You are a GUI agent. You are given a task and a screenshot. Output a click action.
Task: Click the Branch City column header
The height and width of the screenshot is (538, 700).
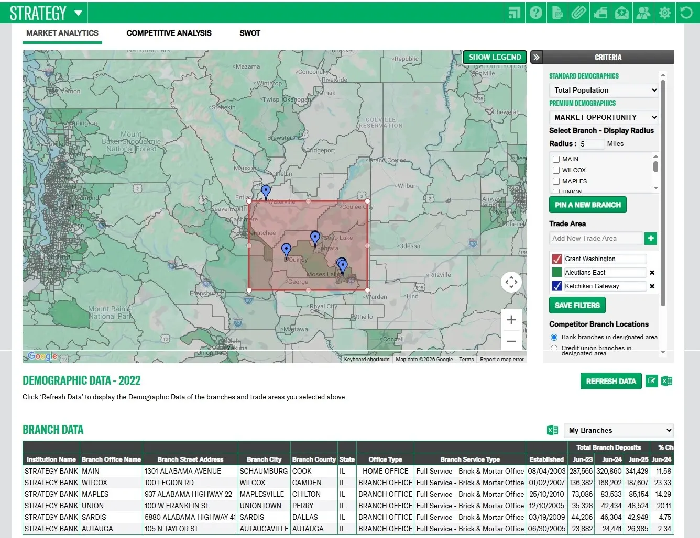pos(264,459)
